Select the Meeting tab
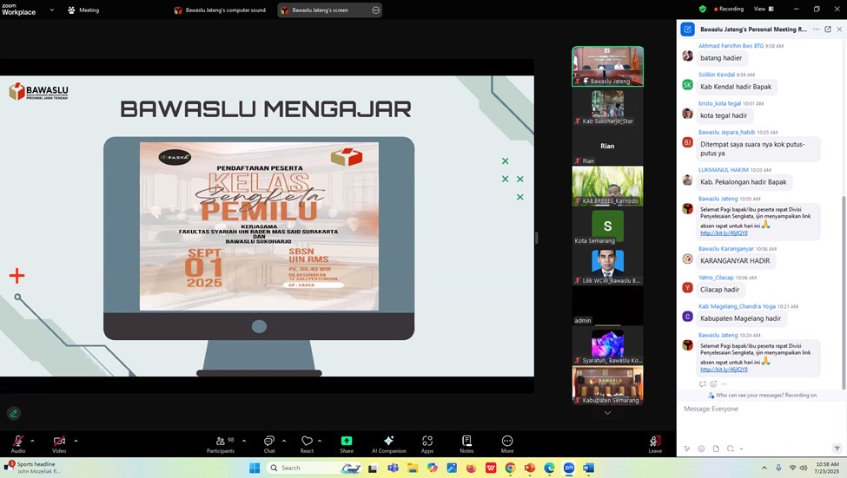 tap(83, 10)
